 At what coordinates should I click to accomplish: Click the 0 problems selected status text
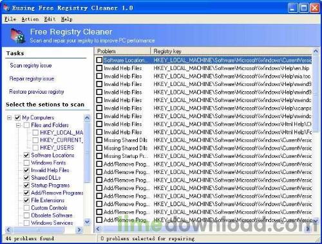pyautogui.click(x=147, y=238)
